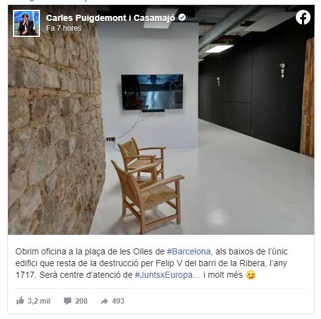Click the partially visible blue link at top
This screenshot has height=319, width=321.
[57, 1]
